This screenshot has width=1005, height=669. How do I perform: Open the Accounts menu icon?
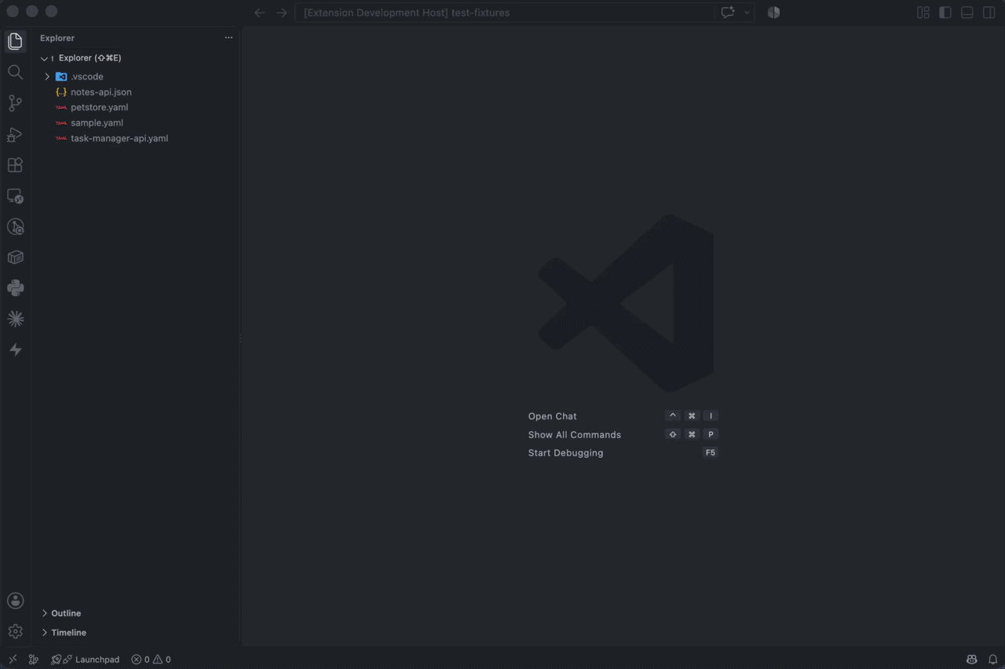15,601
